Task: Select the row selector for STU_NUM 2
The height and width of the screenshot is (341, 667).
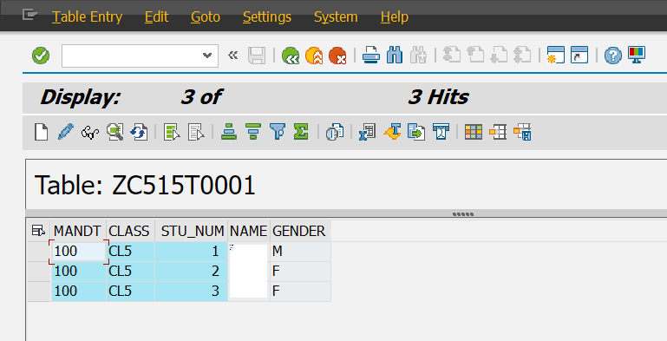Action: (x=39, y=272)
